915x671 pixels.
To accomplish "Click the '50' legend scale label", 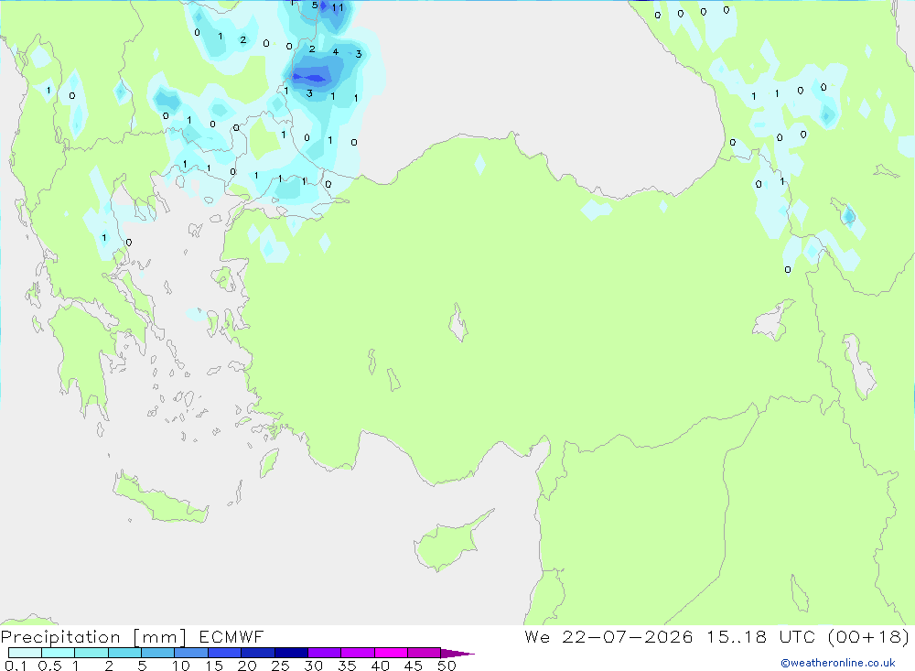I will (x=447, y=666).
